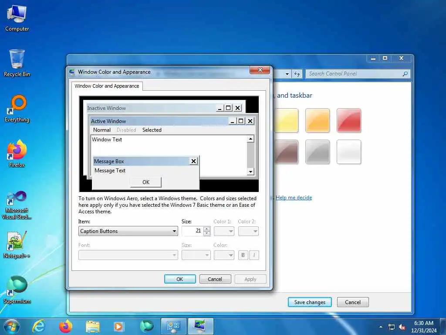Decrease item size with down spinner

207,233
